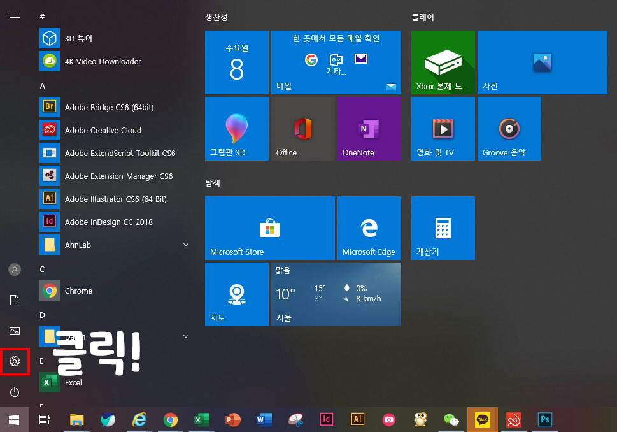Open the owl icon app on taskbar
This screenshot has height=432, width=617.
(x=420, y=419)
